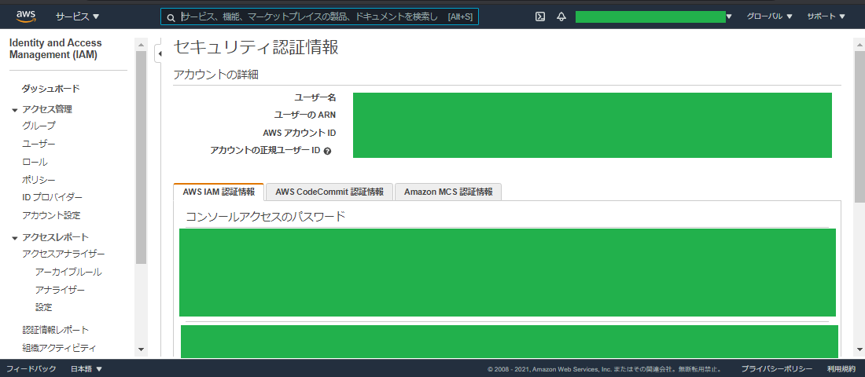Click the コンソールアクセスのパスワード heading
Image resolution: width=865 pixels, height=377 pixels.
pos(265,216)
